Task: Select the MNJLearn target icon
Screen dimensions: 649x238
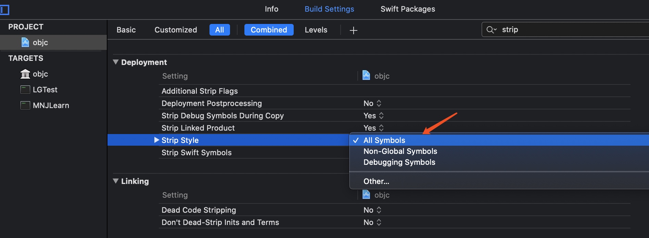Action: coord(25,105)
